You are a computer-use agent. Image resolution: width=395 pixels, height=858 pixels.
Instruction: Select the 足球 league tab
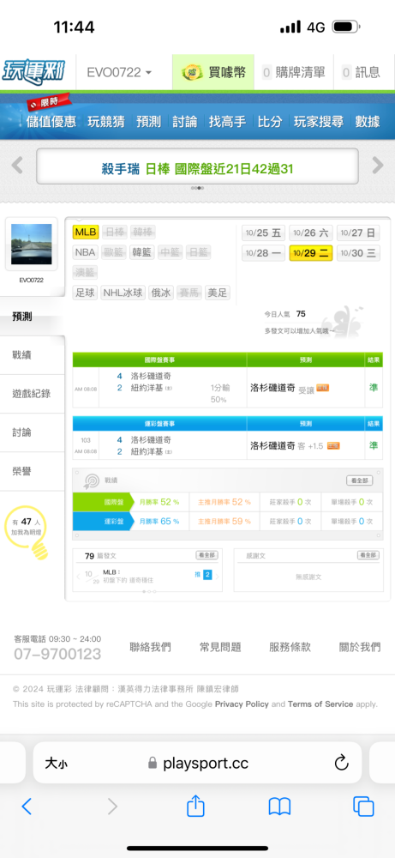point(86,293)
